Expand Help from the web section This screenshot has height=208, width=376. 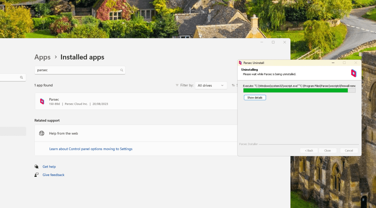(136, 133)
